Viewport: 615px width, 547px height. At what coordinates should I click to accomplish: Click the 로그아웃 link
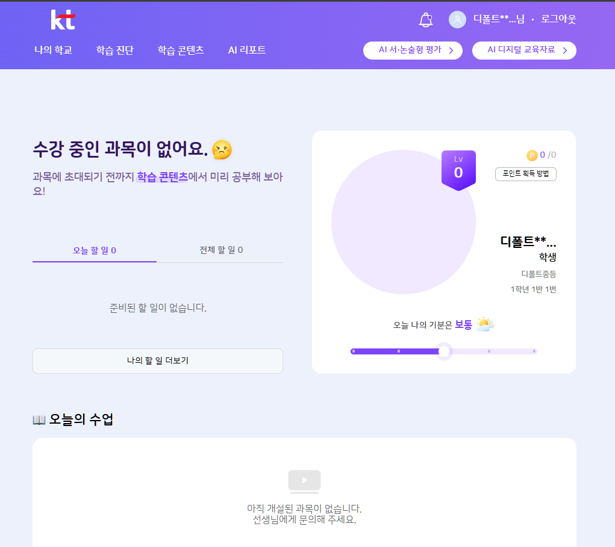(x=558, y=19)
